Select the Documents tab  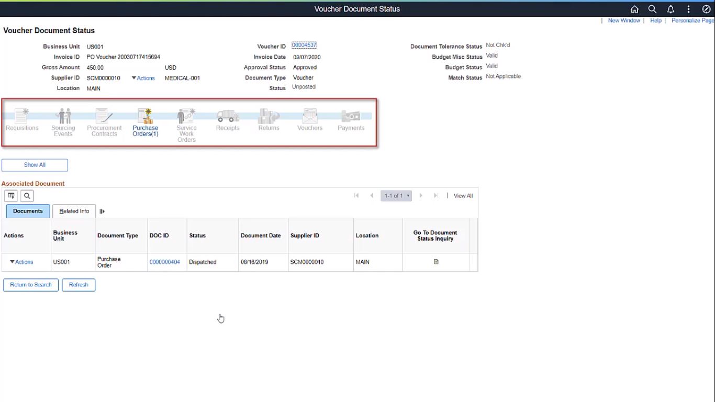coord(27,211)
